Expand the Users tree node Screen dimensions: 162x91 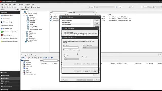pyautogui.click(x=24, y=31)
